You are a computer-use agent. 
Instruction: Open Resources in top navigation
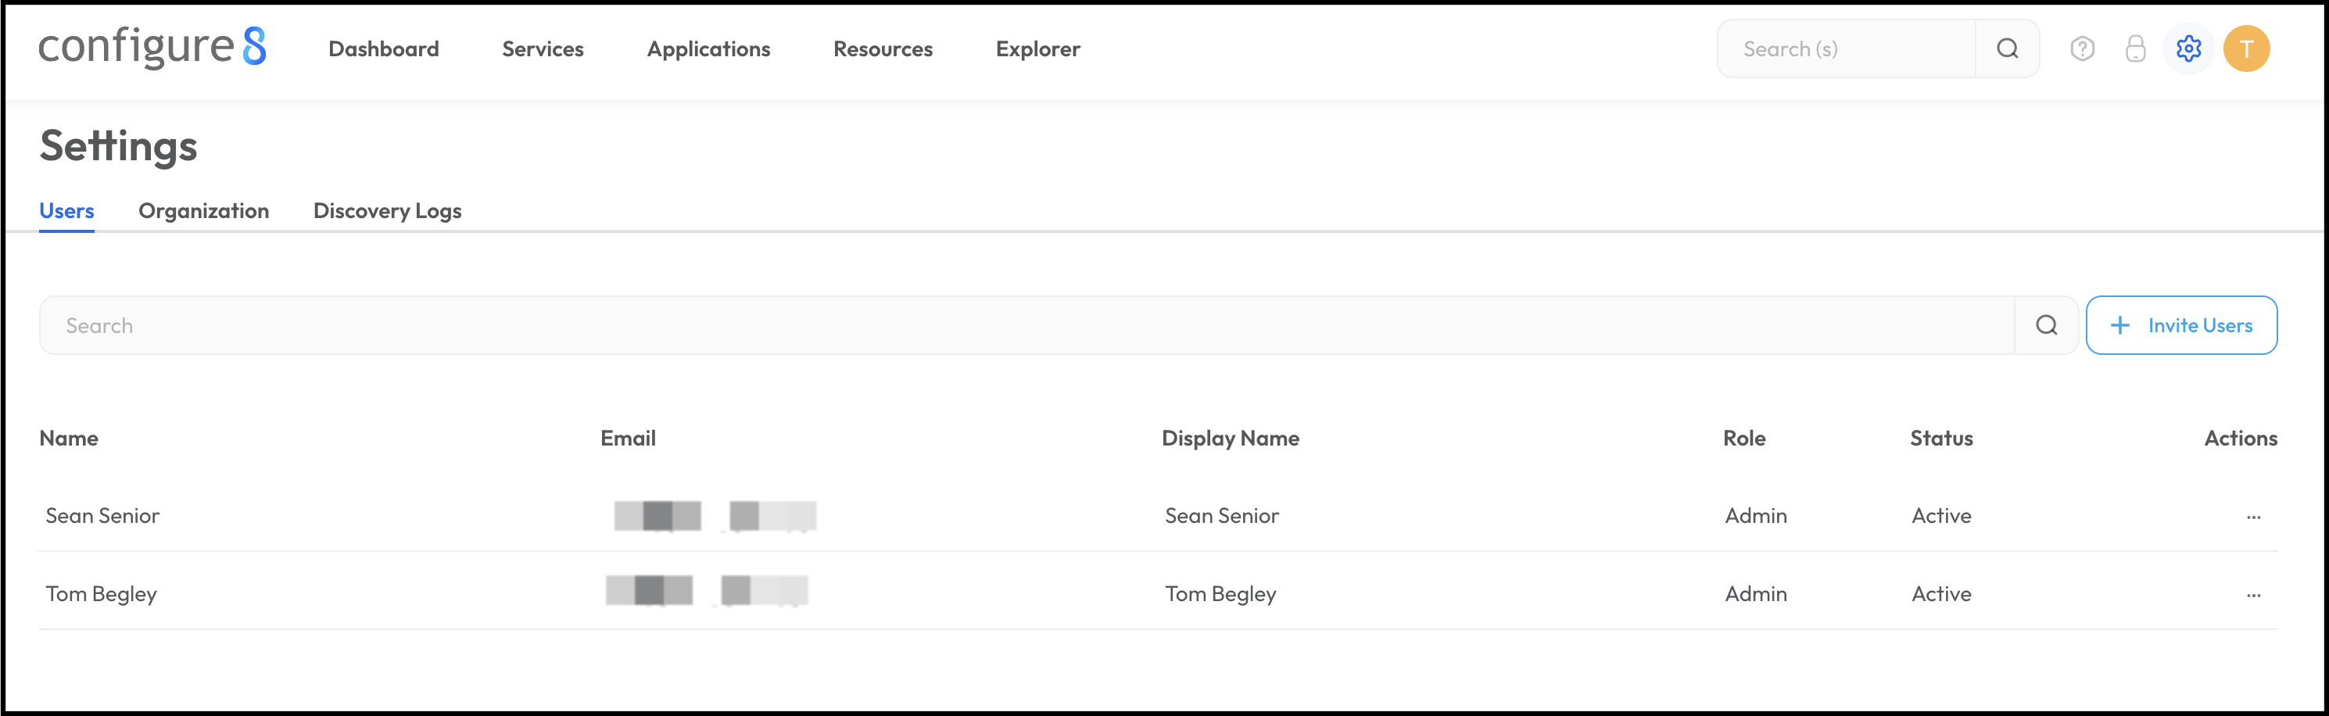pos(883,48)
